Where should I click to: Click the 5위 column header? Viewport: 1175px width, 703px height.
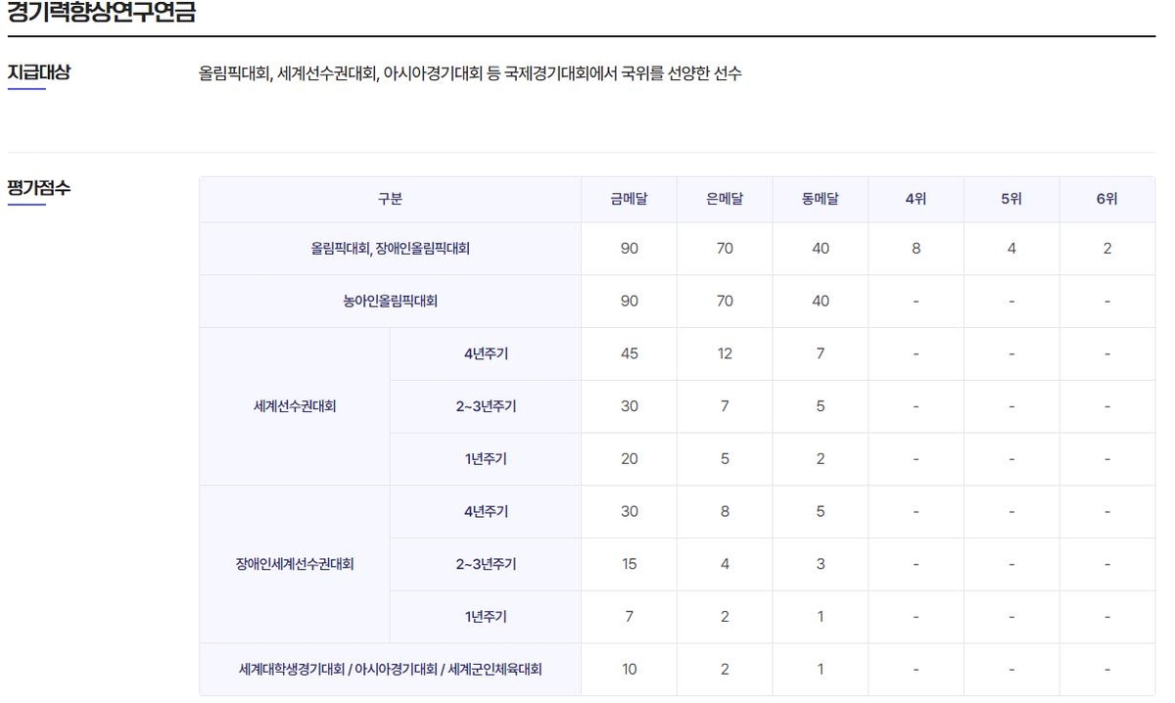coord(1011,199)
